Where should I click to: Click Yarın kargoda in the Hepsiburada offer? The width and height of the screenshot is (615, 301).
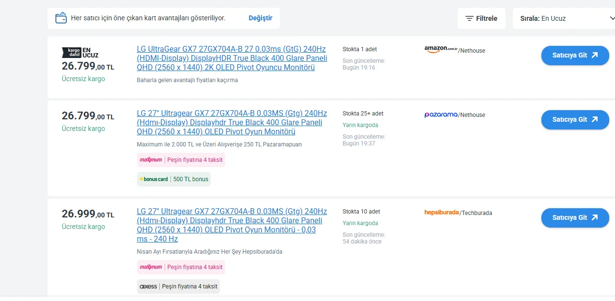click(360, 223)
